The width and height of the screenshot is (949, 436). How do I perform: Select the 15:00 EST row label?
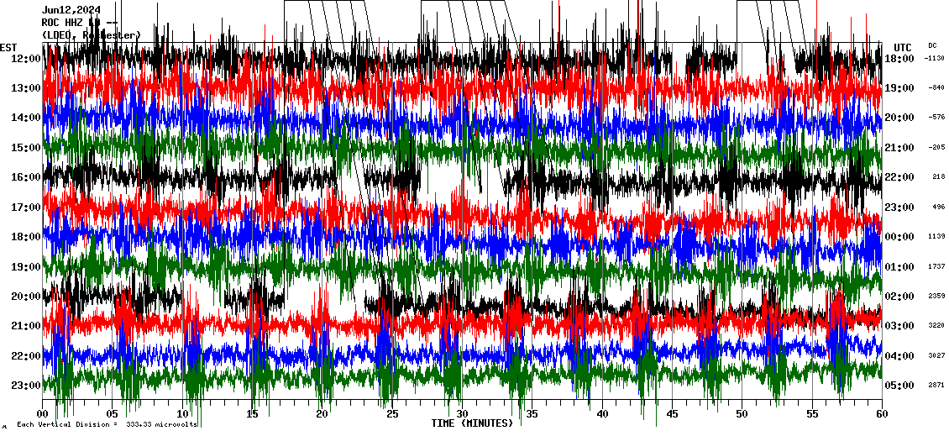coord(25,148)
